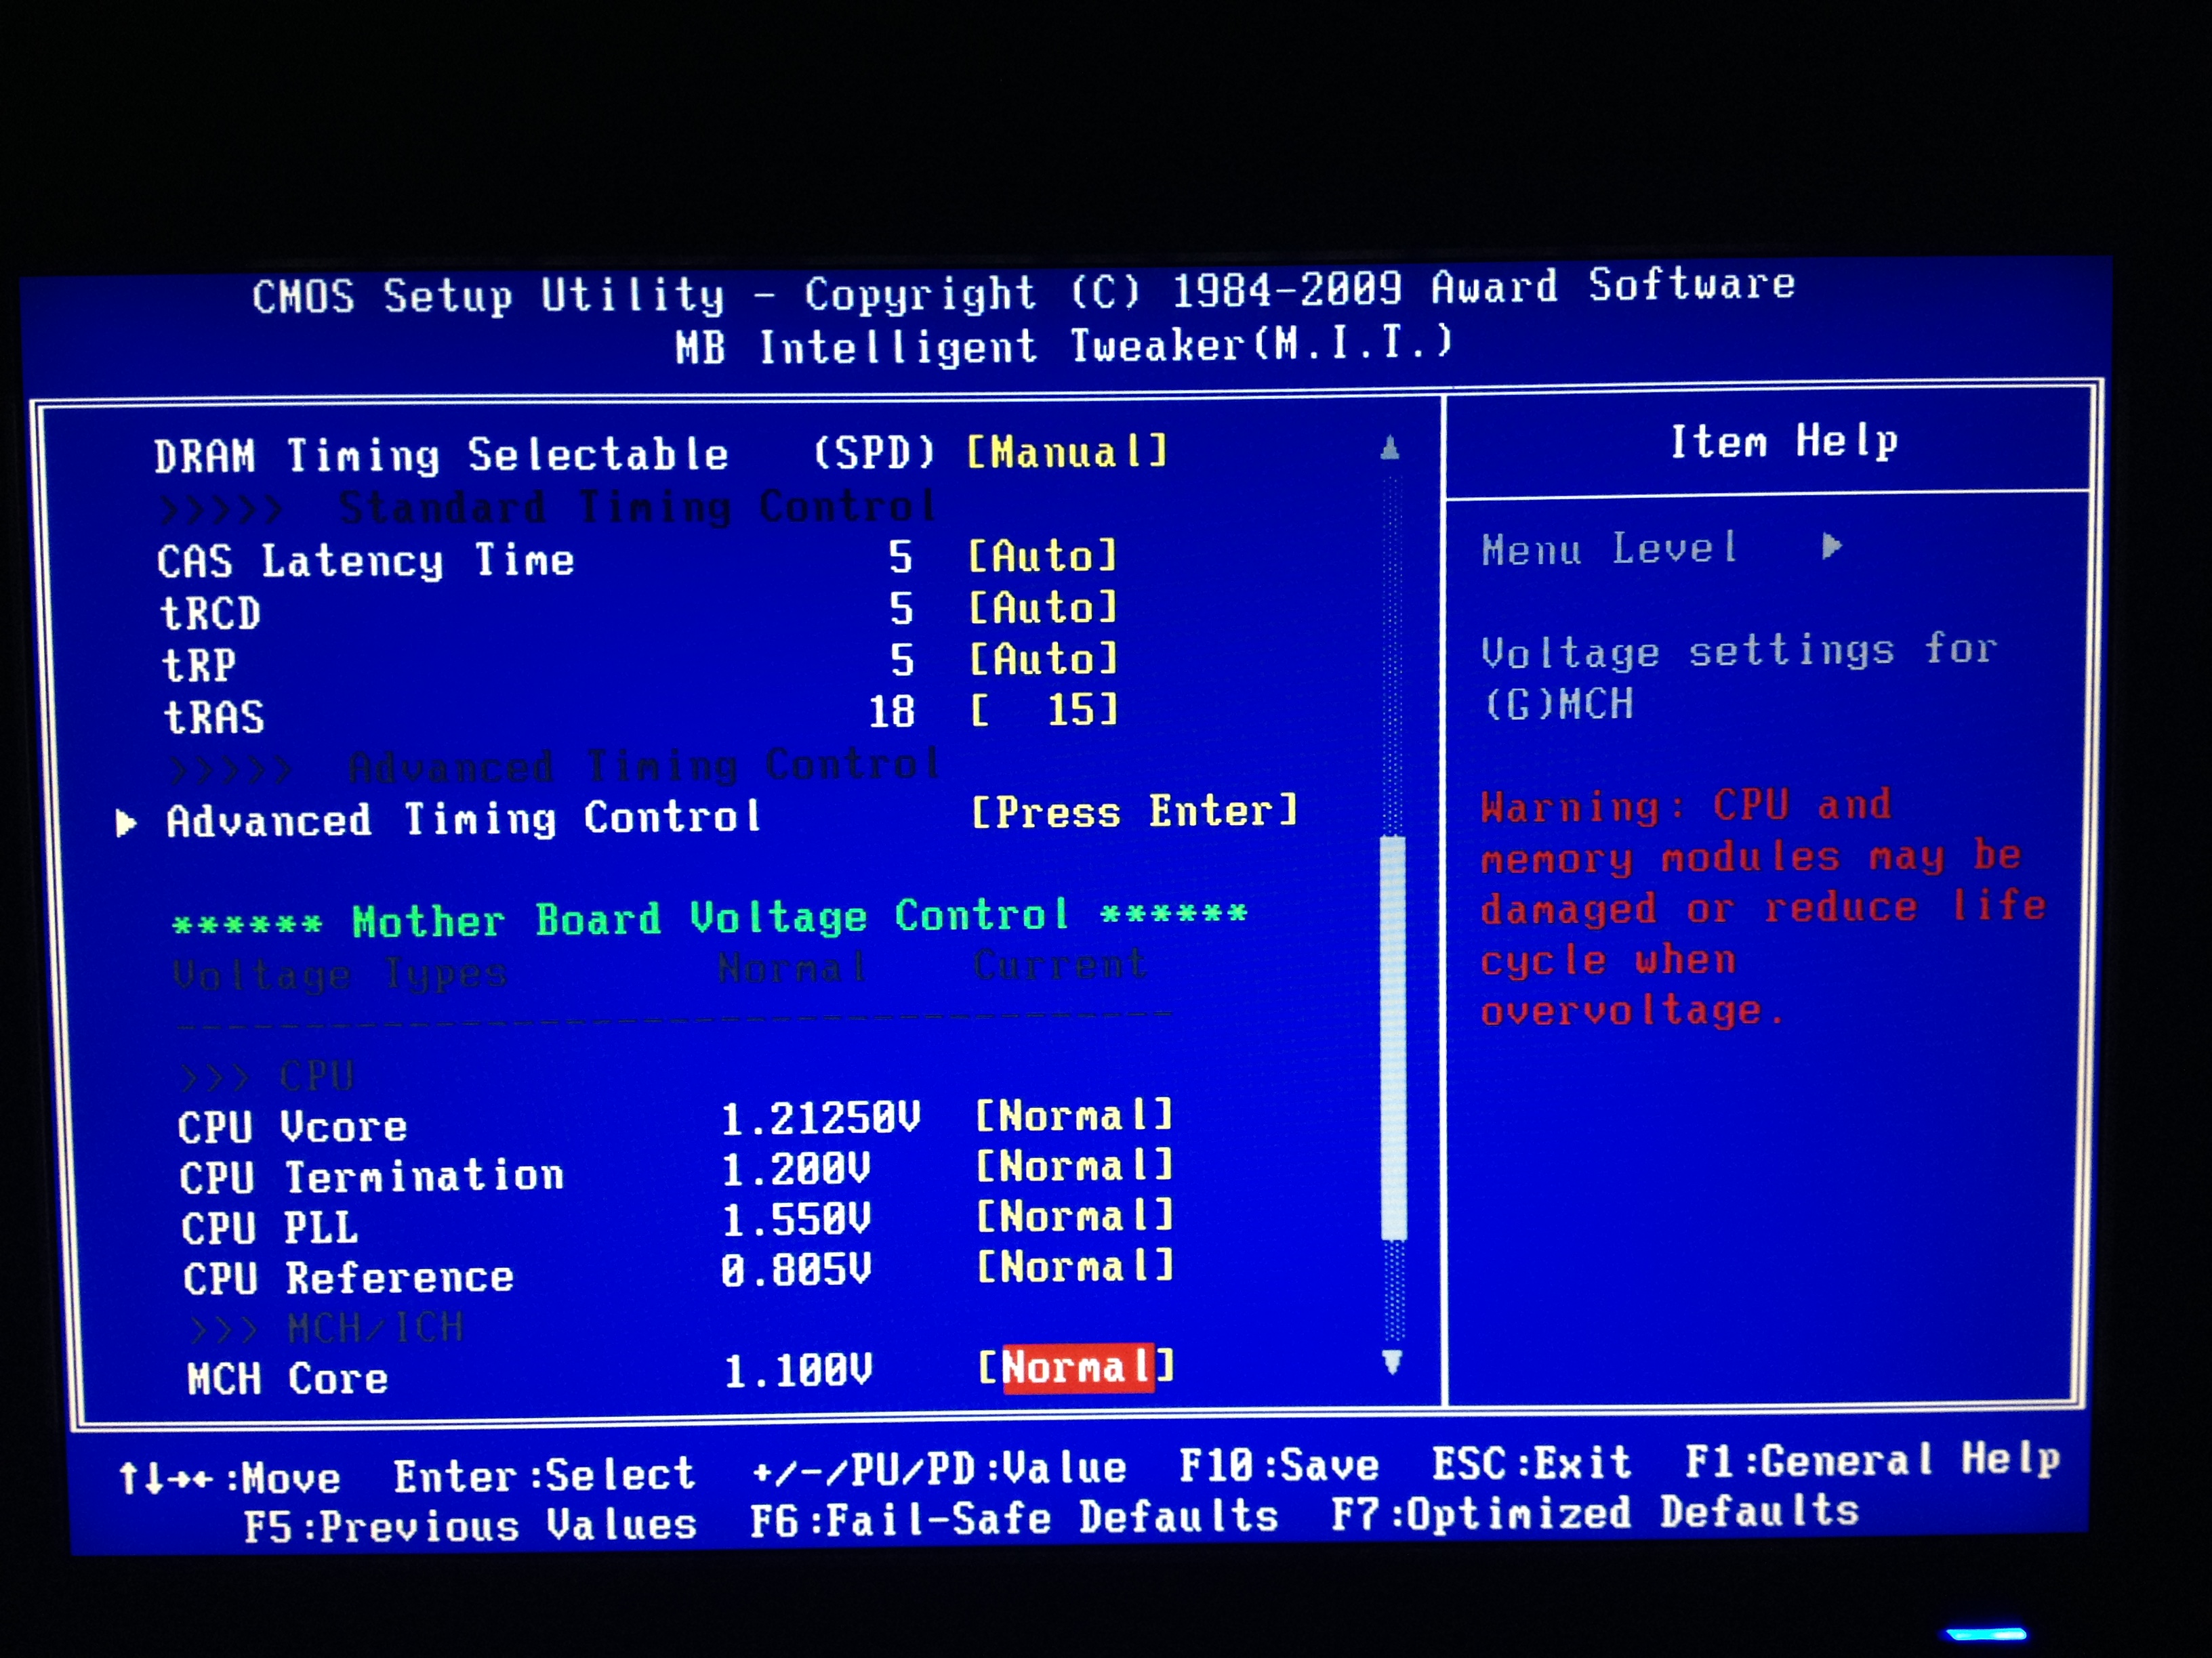Viewport: 2212px width, 1658px height.
Task: Click the Advanced Timing Control submenu arrow
Action: tap(126, 822)
